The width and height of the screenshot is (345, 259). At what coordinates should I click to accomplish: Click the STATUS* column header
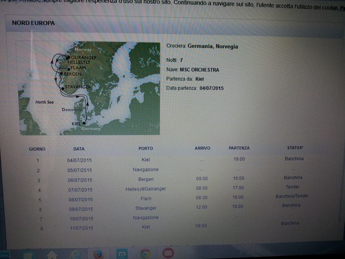[x=295, y=148]
